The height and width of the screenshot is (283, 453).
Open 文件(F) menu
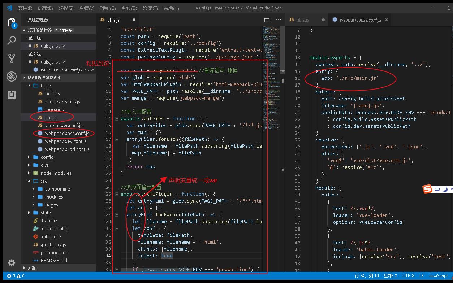click(x=25, y=8)
